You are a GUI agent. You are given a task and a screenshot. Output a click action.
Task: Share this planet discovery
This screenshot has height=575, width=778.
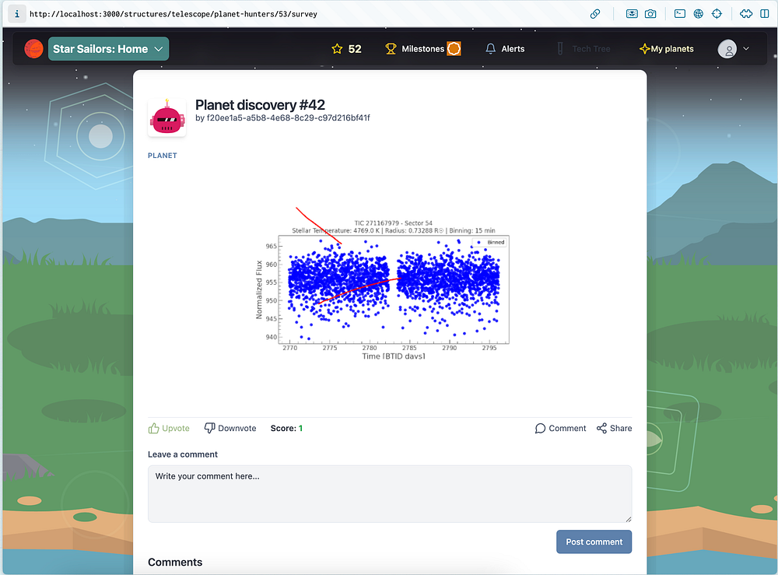click(614, 428)
